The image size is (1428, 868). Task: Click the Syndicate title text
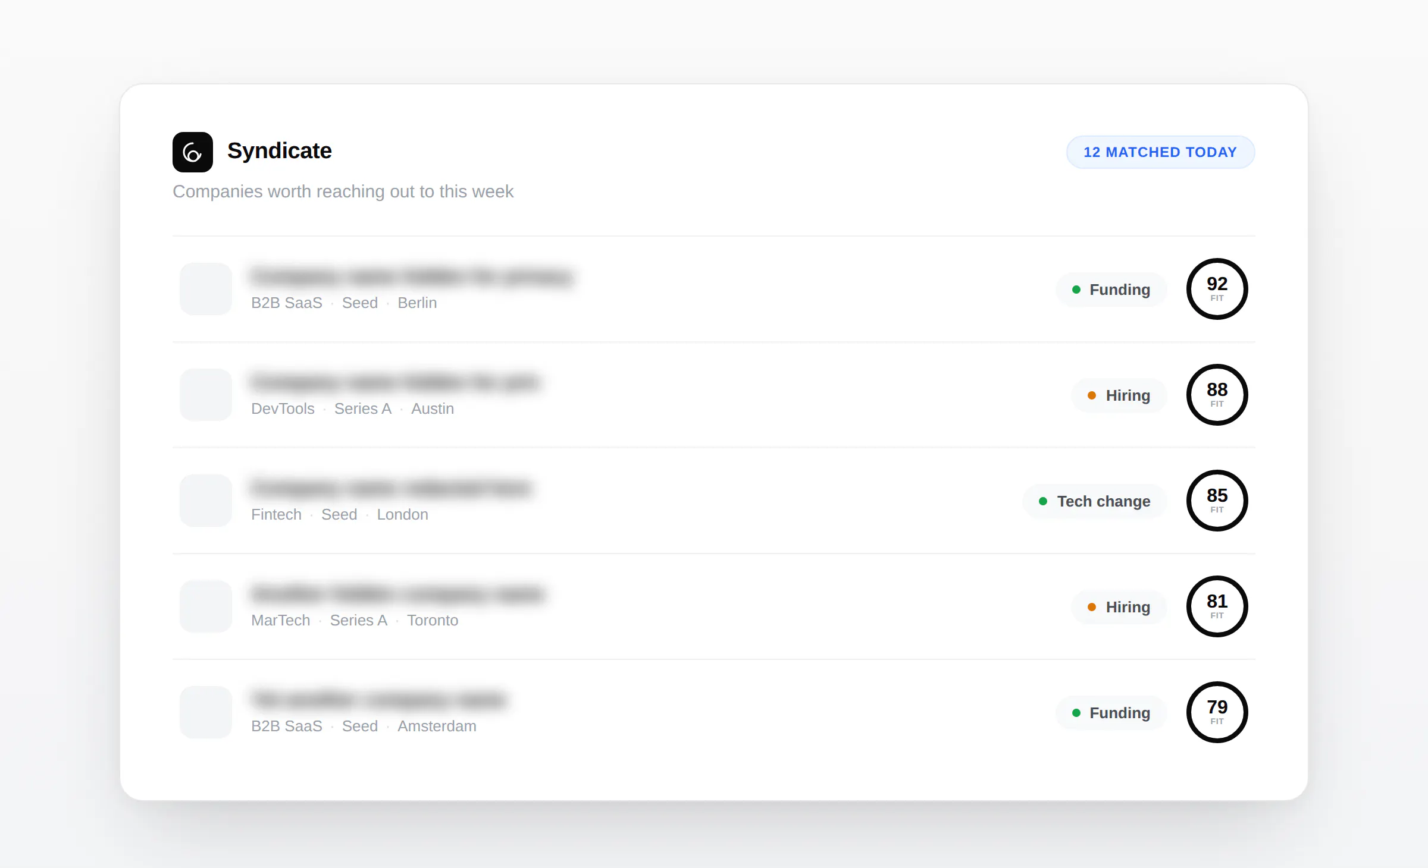(x=280, y=151)
